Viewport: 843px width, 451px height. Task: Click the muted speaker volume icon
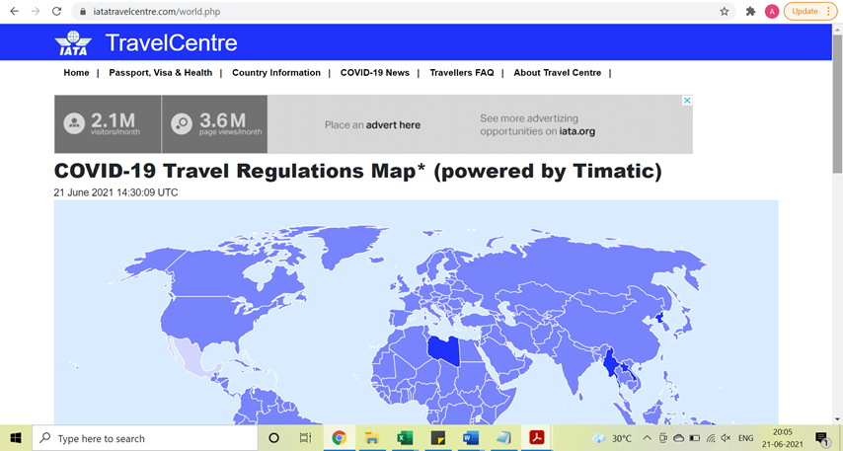(726, 438)
